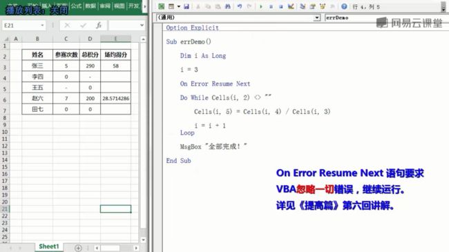449x252 pixels.
Task: Open the 视图 ribbon tab in Excel
Action: point(119,6)
